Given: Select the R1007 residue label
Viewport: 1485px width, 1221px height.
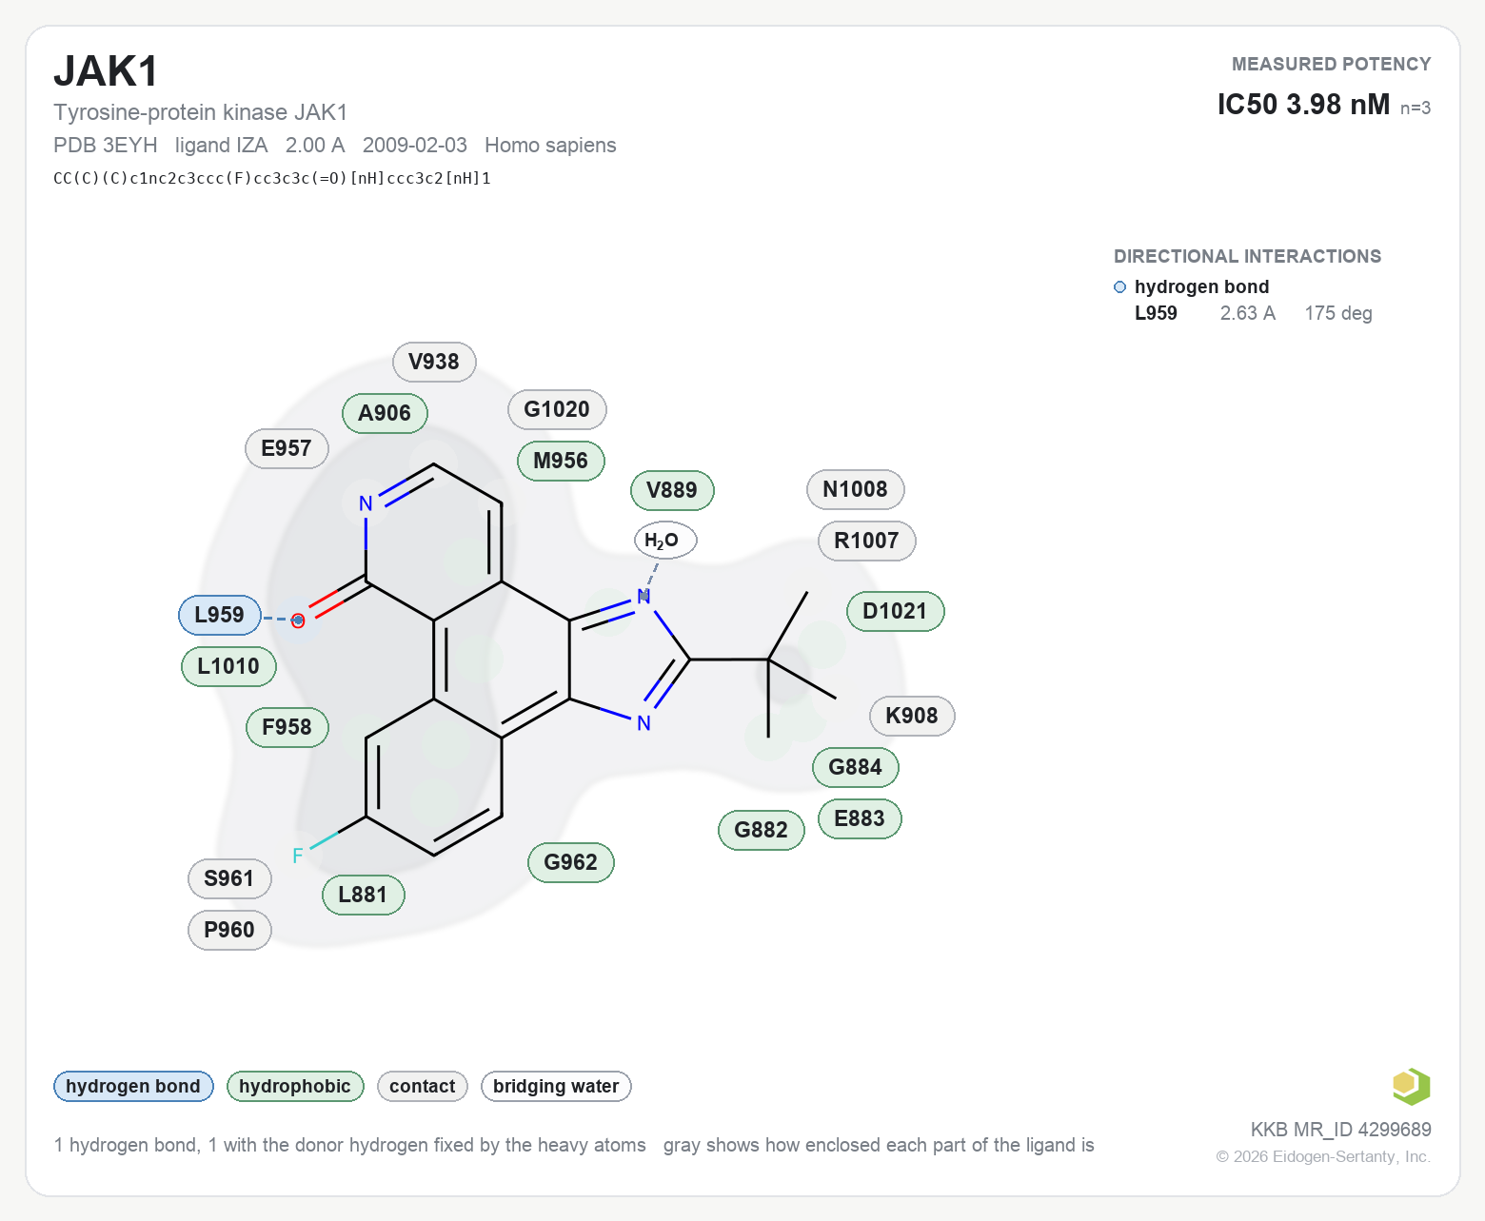Looking at the screenshot, I should point(866,541).
